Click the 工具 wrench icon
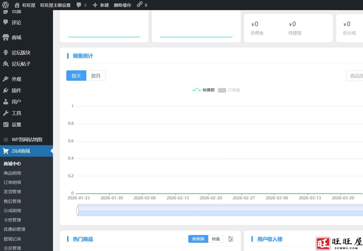Image resolution: width=363 pixels, height=251 pixels. (x=6, y=113)
